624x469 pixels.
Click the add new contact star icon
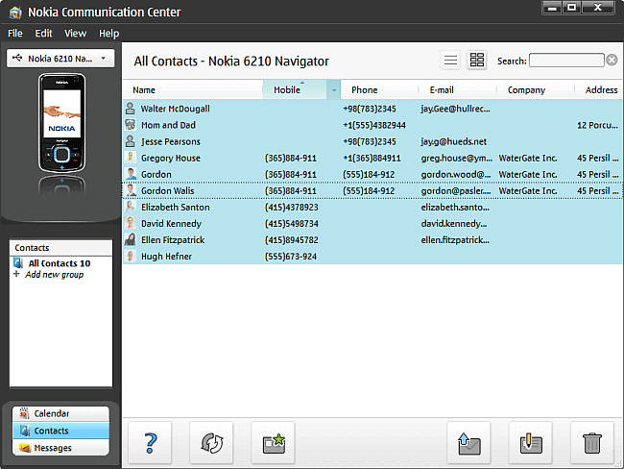point(274,443)
